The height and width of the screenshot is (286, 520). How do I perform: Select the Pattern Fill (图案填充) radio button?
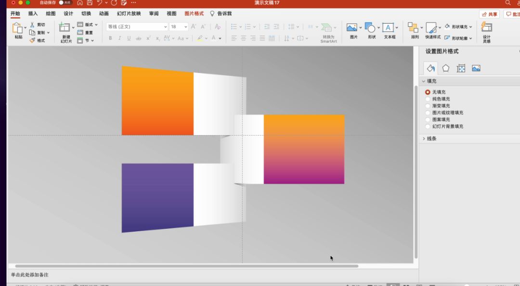click(428, 120)
